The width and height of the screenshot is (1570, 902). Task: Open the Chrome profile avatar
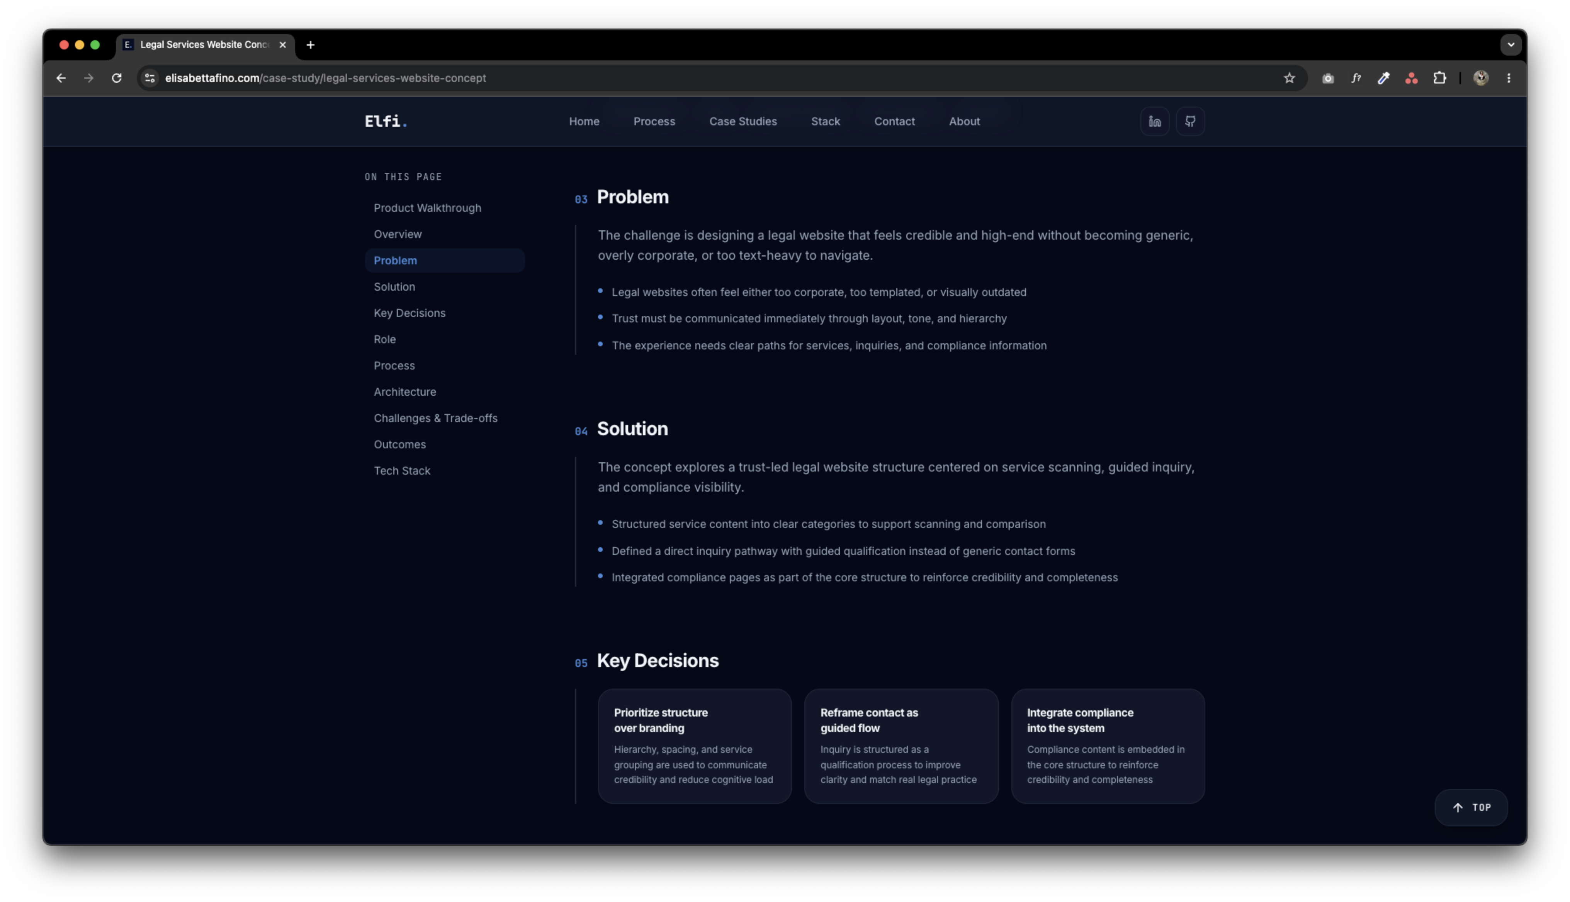pos(1481,78)
